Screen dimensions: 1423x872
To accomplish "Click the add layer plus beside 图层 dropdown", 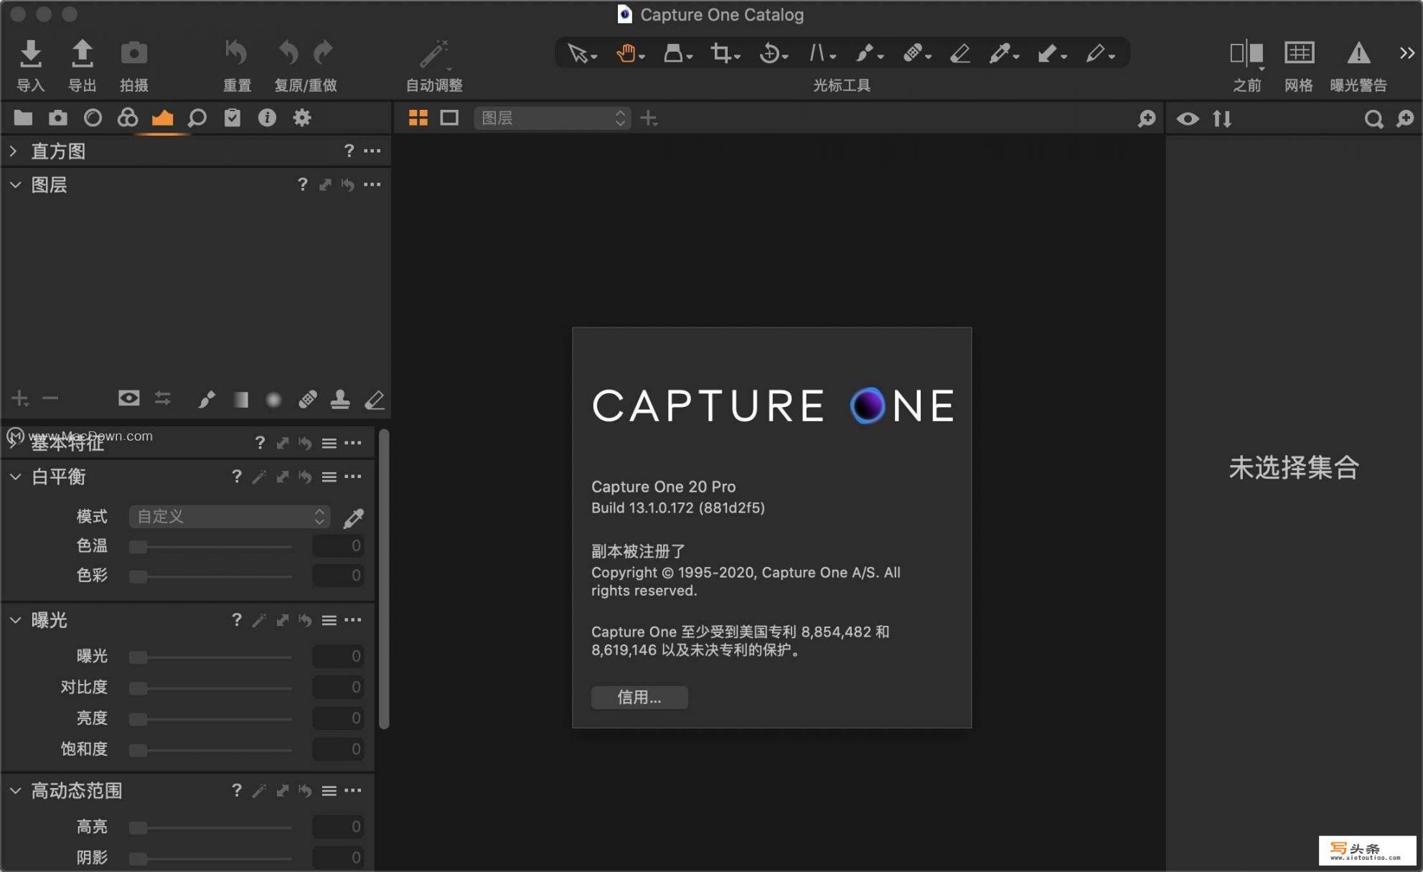I will click(649, 118).
